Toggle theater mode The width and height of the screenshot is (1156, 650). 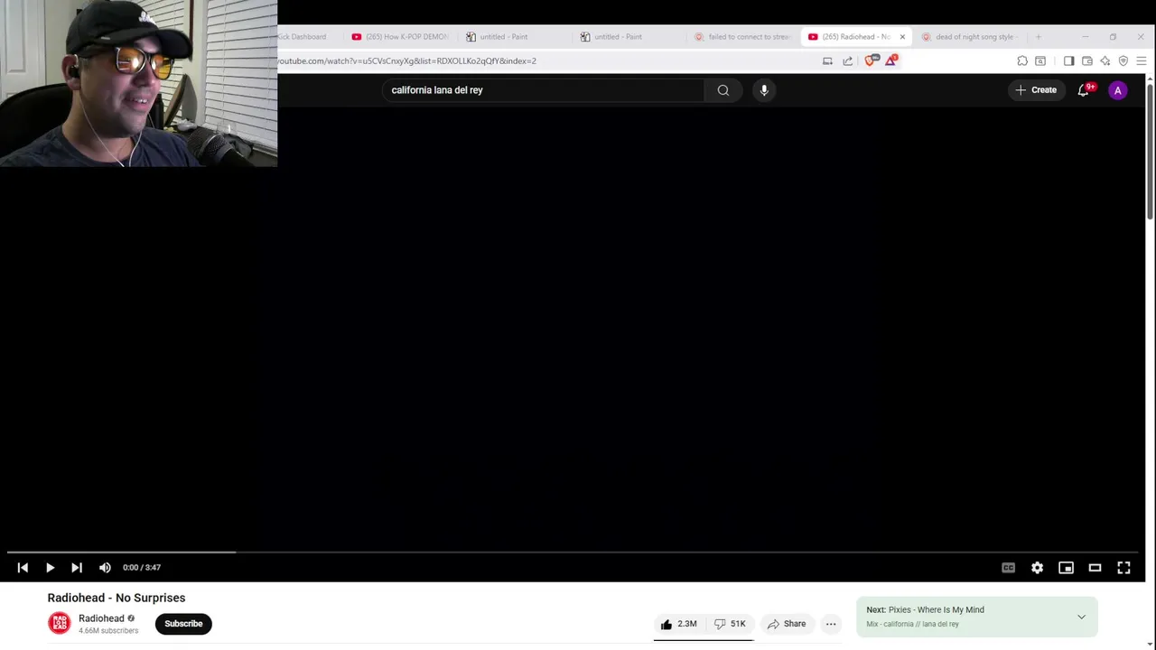1095,568
